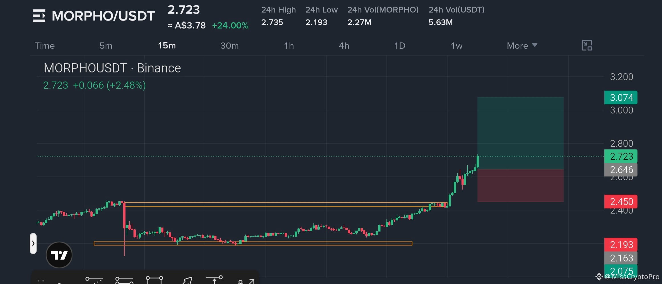Viewport: 662px width, 284px height.
Task: Open the More intervals dropdown
Action: pos(522,46)
